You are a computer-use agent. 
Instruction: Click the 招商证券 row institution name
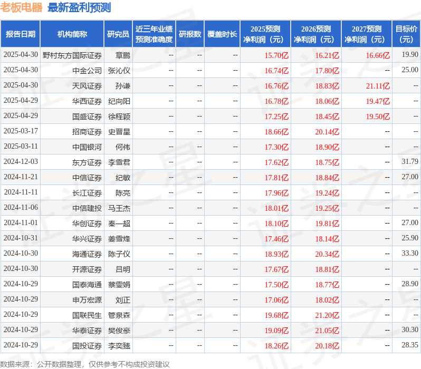point(87,132)
